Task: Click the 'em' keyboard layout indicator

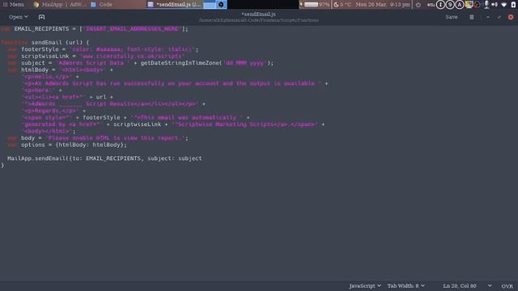Action: click(431, 5)
